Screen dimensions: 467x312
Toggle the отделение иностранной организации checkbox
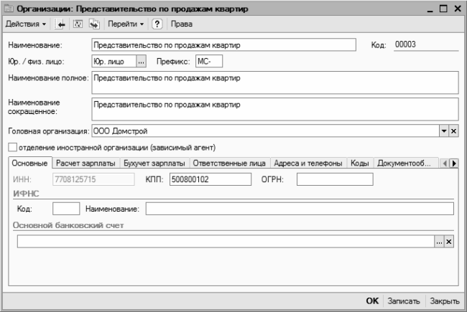(x=12, y=148)
